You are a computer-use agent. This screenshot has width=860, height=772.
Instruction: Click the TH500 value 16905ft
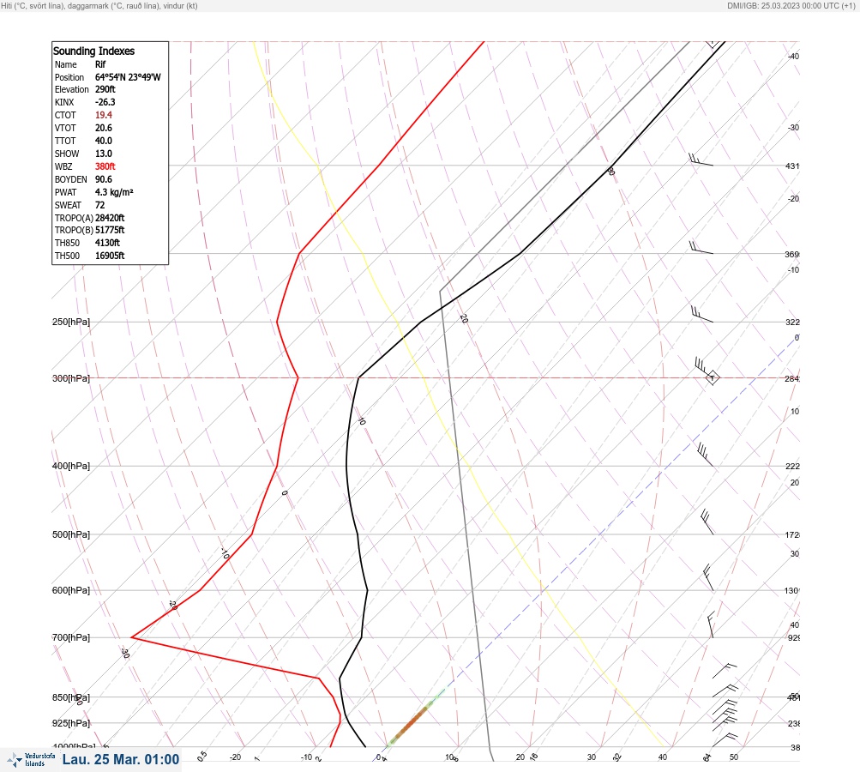pos(110,256)
